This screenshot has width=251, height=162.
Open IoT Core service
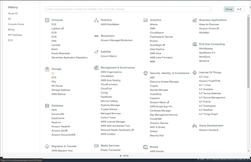(x=204, y=77)
